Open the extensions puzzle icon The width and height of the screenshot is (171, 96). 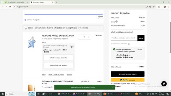pos(159,7)
